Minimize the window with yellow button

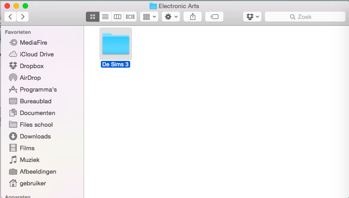(16, 6)
